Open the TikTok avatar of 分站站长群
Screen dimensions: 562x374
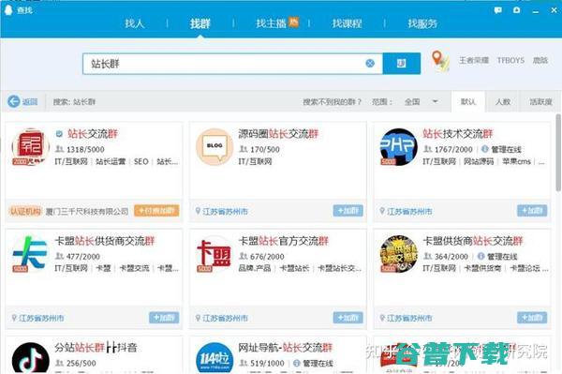coord(30,357)
